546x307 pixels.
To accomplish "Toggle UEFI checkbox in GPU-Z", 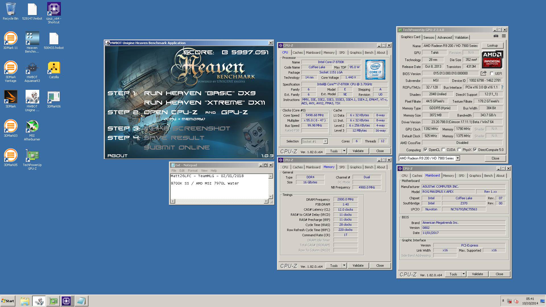I will 492,73.
